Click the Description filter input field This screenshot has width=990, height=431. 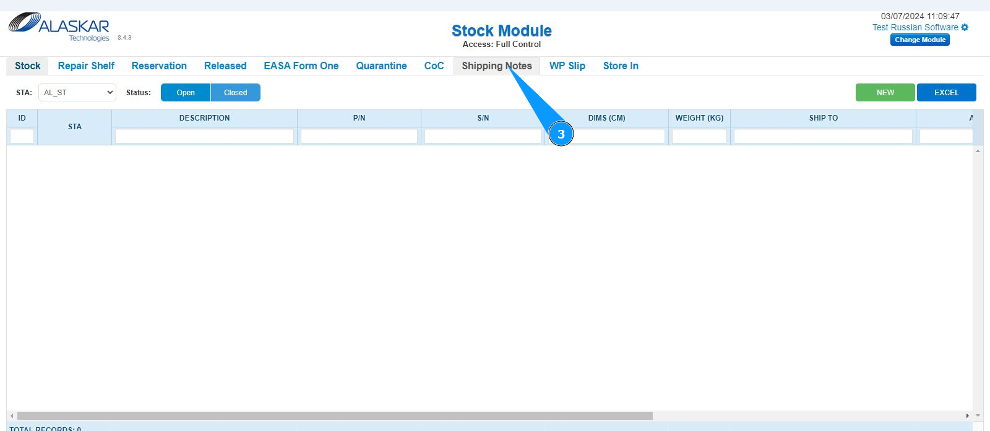coord(204,136)
